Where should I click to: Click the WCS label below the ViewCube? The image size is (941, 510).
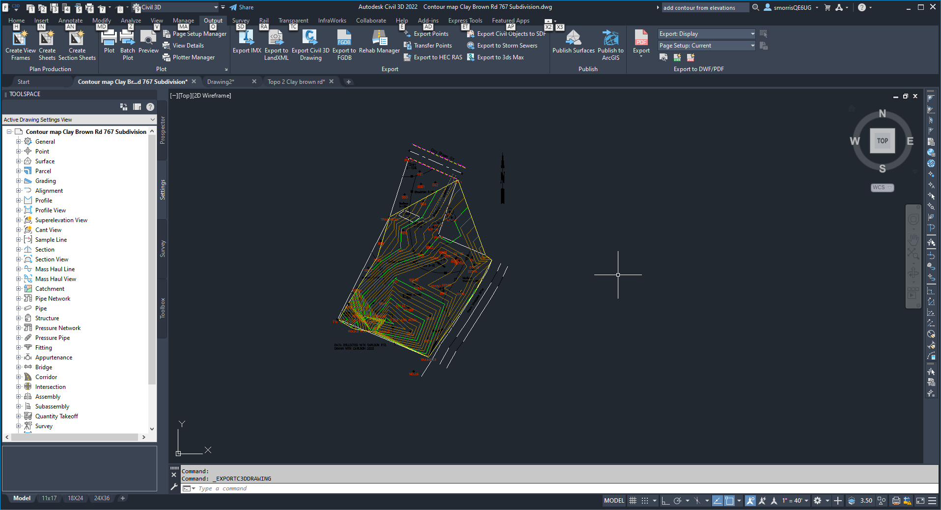(882, 187)
